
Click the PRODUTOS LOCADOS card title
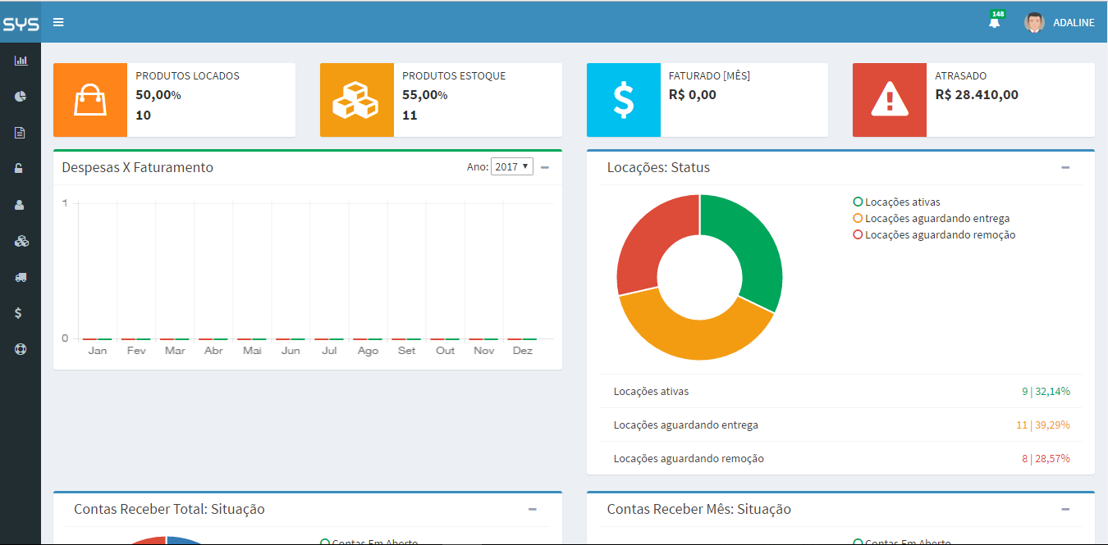[188, 75]
